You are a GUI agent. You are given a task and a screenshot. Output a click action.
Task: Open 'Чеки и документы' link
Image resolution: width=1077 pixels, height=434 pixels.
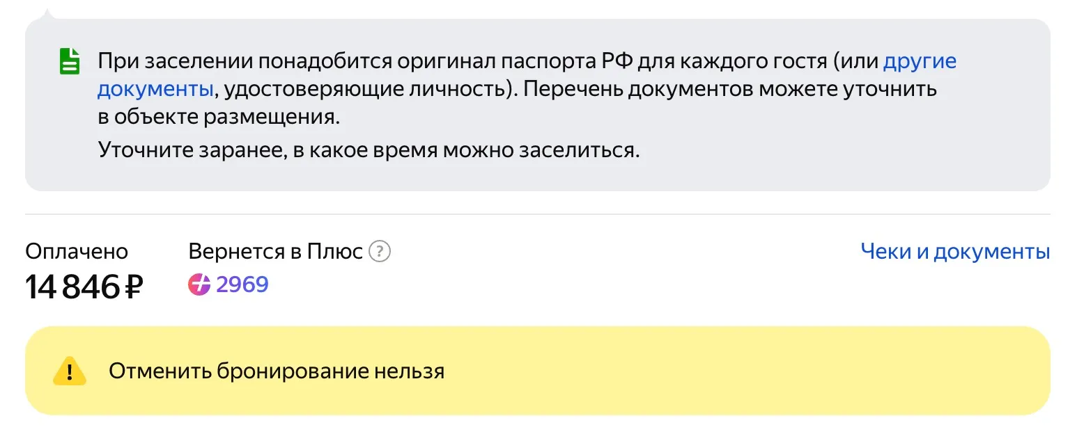[x=954, y=251]
